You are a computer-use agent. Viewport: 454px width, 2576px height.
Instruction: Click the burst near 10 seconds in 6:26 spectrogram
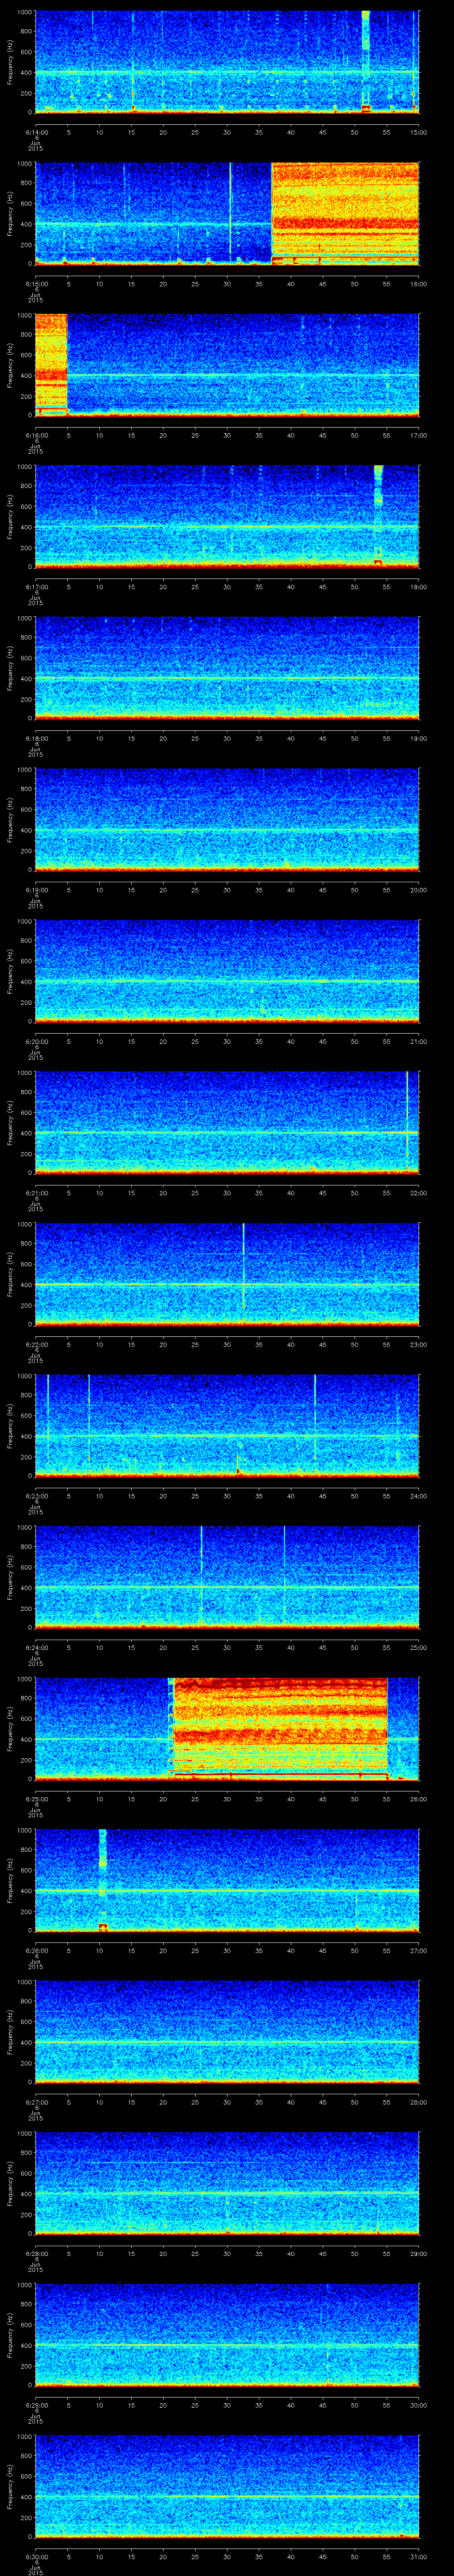[103, 1879]
